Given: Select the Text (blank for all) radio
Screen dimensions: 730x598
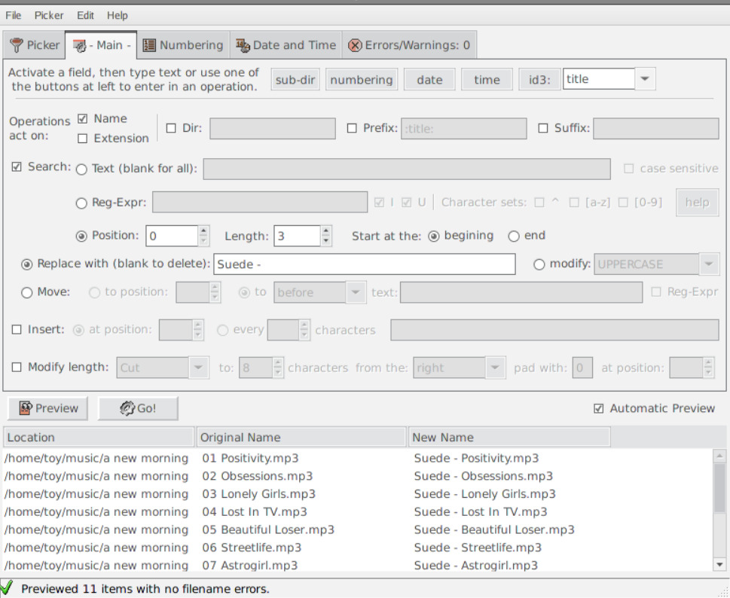Looking at the screenshot, I should (x=81, y=169).
